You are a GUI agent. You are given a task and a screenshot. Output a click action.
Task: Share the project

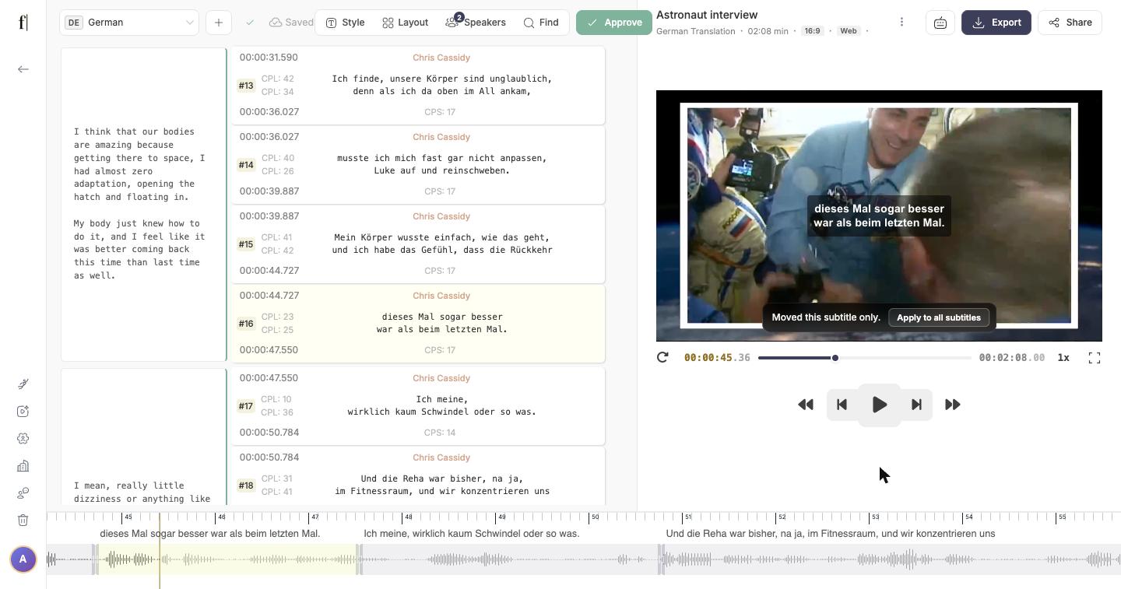pyautogui.click(x=1070, y=23)
